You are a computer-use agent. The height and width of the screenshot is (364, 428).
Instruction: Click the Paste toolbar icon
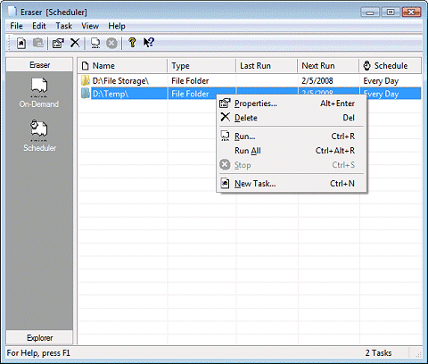click(38, 44)
